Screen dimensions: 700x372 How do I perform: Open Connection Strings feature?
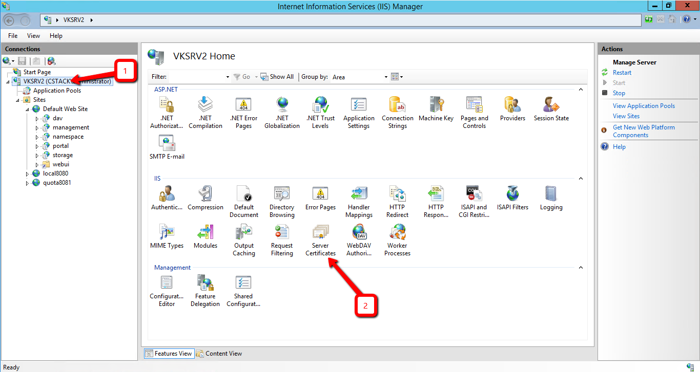pos(397,113)
